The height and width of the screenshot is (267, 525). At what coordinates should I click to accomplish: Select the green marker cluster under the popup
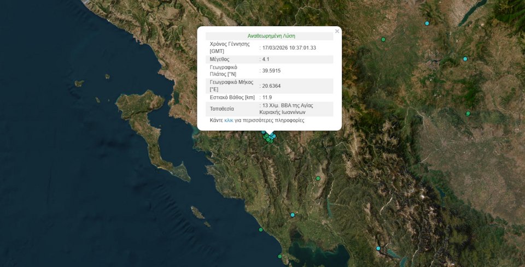point(268,139)
